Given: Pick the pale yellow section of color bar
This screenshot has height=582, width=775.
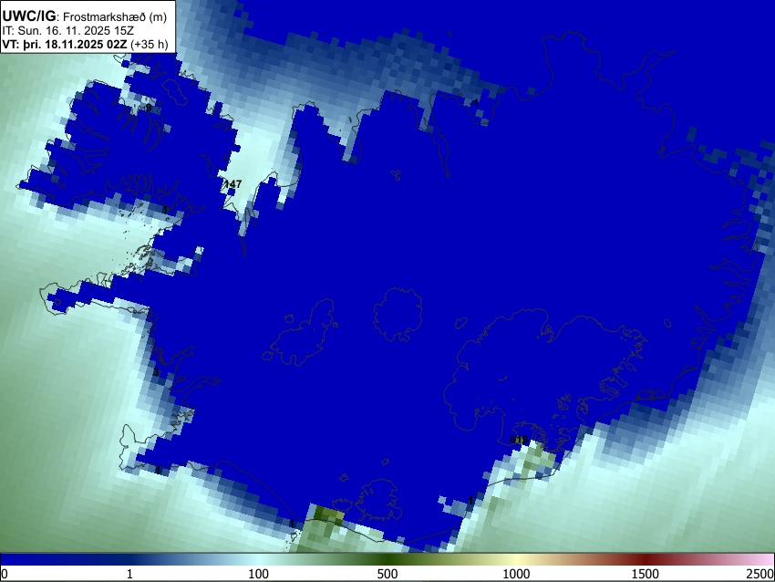Looking at the screenshot, I should (516, 559).
